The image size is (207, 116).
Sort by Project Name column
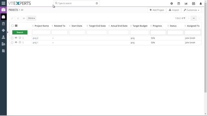(x=42, y=26)
